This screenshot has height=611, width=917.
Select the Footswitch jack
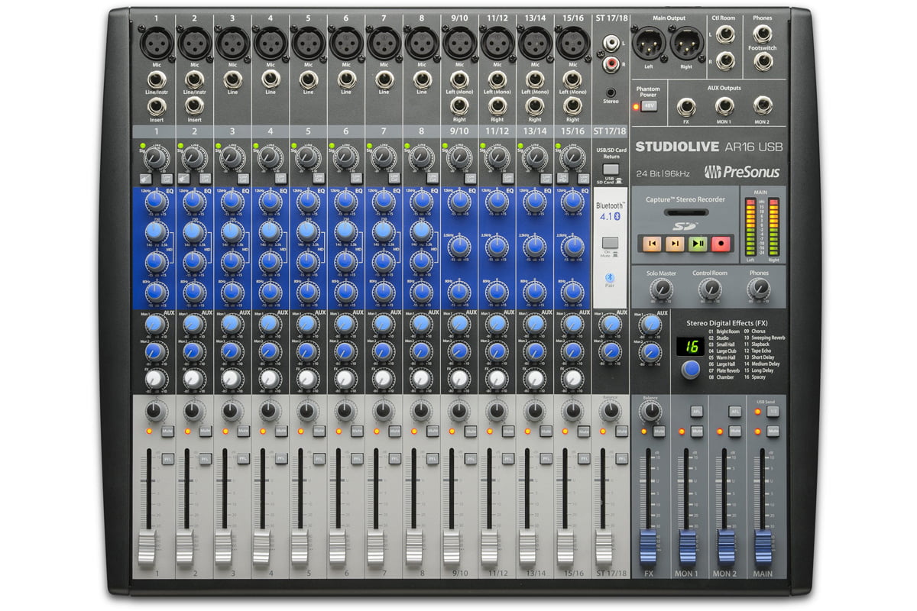[x=762, y=61]
